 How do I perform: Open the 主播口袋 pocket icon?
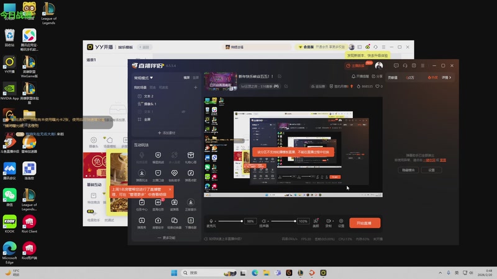[158, 173]
